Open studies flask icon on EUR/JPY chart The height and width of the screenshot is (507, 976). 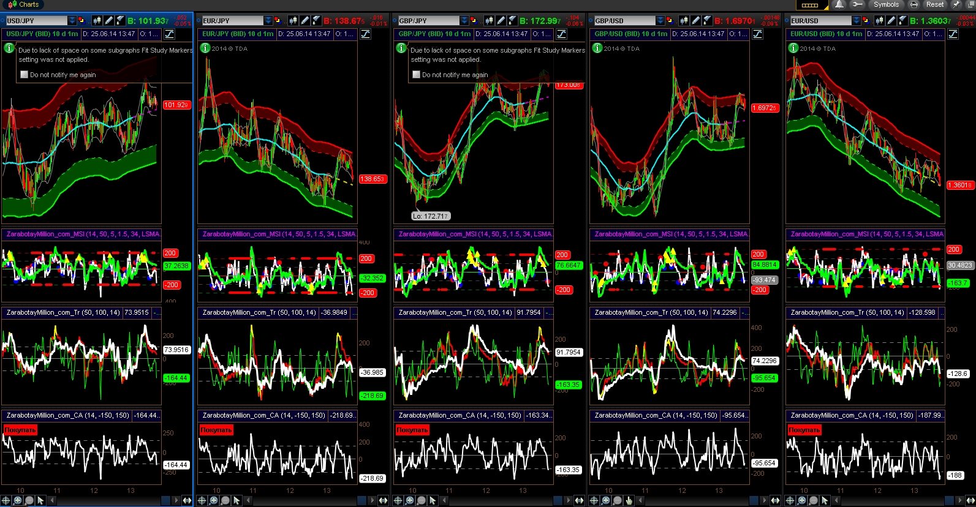pyautogui.click(x=316, y=21)
